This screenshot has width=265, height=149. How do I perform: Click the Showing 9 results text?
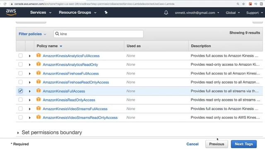pyautogui.click(x=245, y=33)
